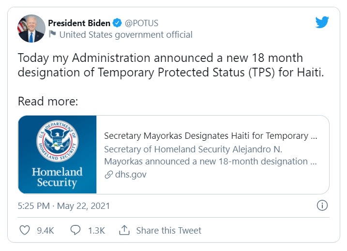Viewport: 347px width, 251px height.
Task: Click the dhs.gov domain link
Action: point(130,175)
